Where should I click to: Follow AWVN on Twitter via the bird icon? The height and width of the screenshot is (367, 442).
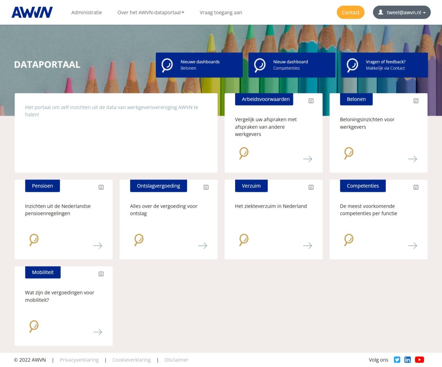pos(397,360)
